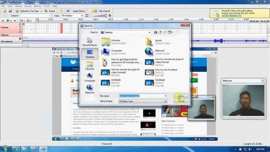Open the Upload to YouTube dropdown arrow
The image size is (270, 152).
pyautogui.click(x=41, y=11)
